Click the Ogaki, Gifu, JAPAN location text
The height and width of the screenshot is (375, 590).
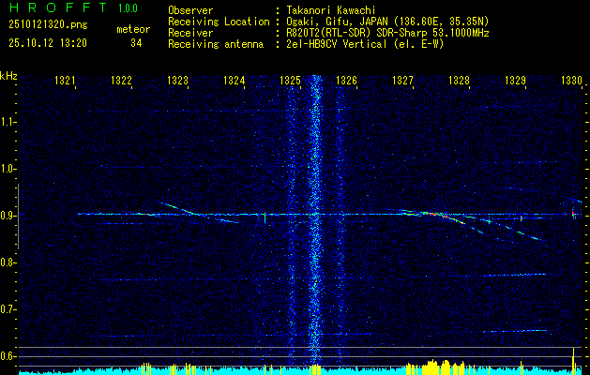coord(387,22)
